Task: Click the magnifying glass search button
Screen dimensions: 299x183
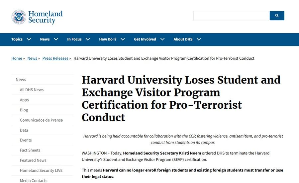Action: pos(277,16)
